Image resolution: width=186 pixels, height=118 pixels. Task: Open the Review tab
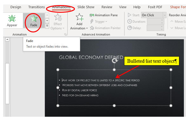107,7
